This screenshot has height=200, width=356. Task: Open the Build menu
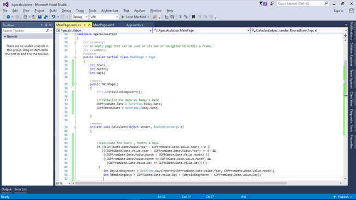coord(53,10)
